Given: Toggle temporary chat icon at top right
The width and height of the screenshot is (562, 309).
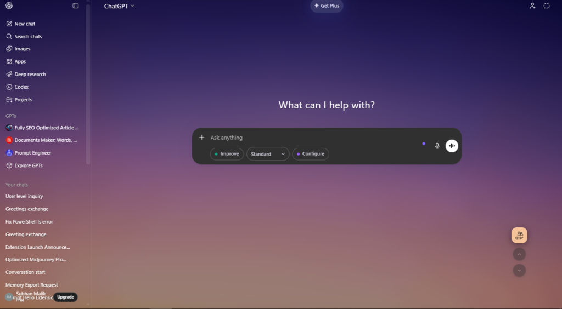Looking at the screenshot, I should coord(547,6).
